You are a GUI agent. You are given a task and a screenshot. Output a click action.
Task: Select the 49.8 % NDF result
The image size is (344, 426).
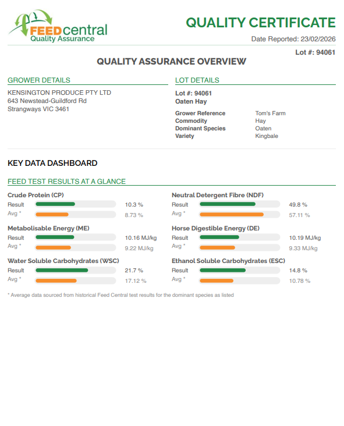click(298, 205)
